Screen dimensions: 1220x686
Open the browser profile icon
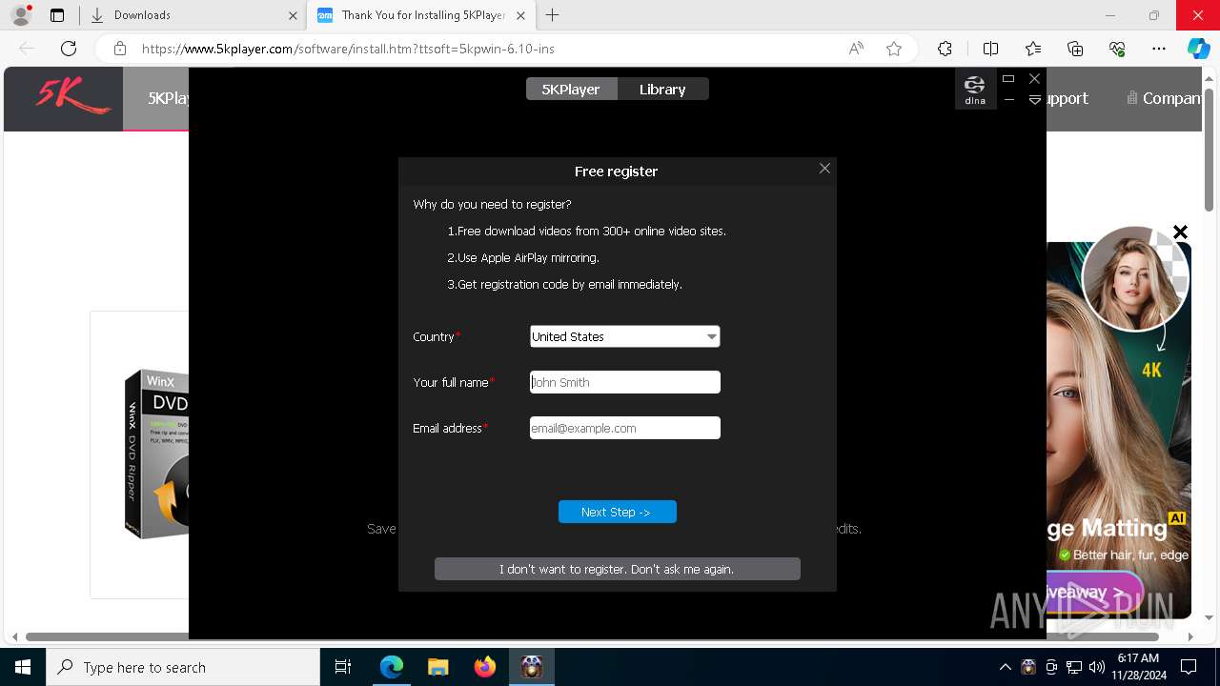21,15
